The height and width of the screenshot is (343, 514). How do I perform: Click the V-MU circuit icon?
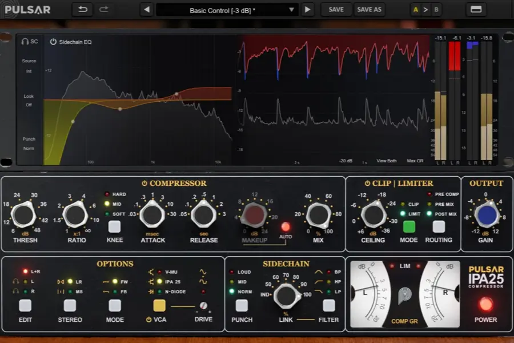[151, 272]
